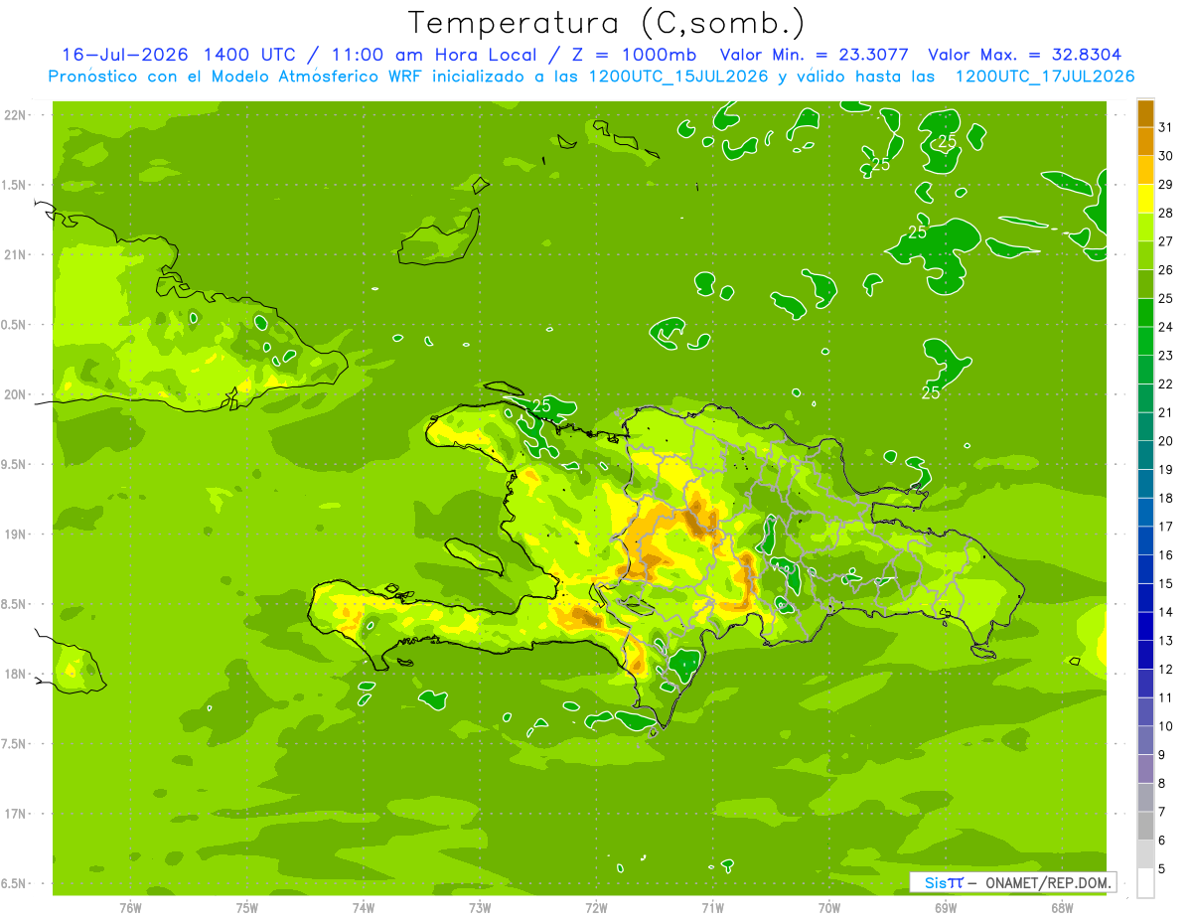Click the 18N latitude label

(x=17, y=674)
